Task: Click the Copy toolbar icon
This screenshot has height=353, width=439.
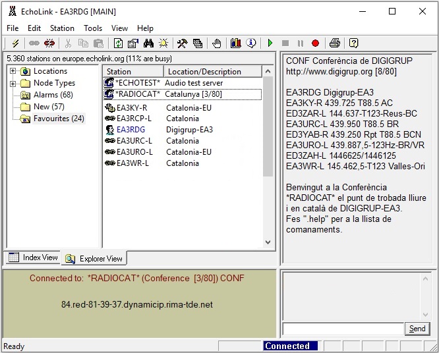Action: pyautogui.click(x=83, y=43)
